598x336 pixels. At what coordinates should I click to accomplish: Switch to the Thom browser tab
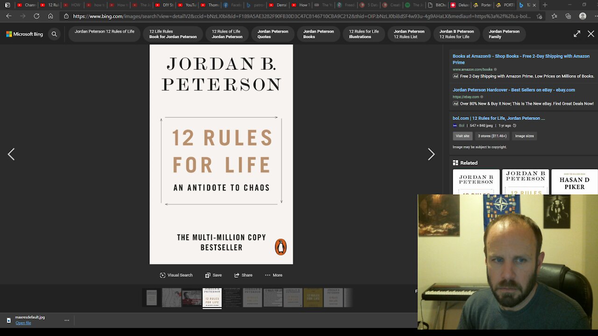(x=210, y=5)
